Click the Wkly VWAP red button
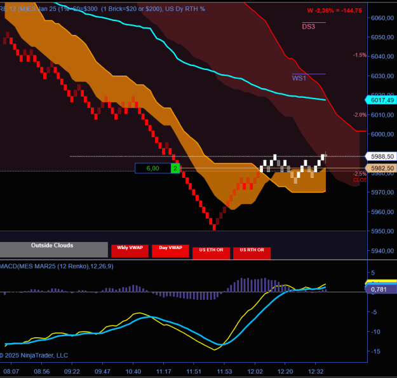Image resolution: width=397 pixels, height=378 pixels. click(130, 251)
